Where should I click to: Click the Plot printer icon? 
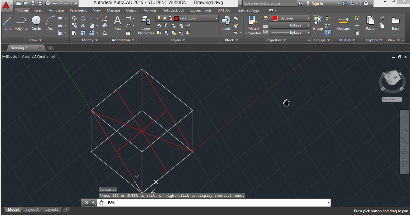(x=48, y=3)
